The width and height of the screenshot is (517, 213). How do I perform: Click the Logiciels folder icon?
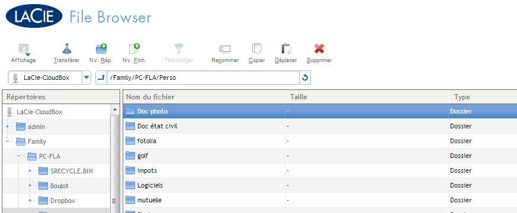130,185
